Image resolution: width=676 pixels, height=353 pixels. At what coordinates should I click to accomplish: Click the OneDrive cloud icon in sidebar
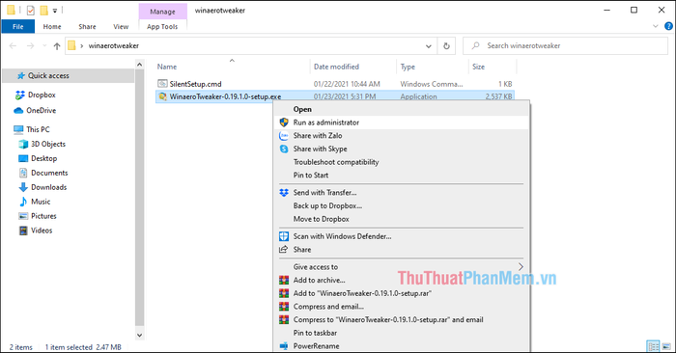(18, 111)
